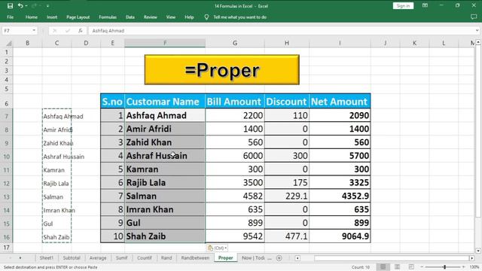Click the Sign in button
The width and height of the screenshot is (482, 271).
(x=403, y=6)
